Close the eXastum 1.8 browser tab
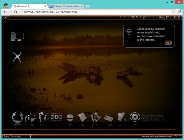This screenshot has width=184, height=140. pos(45,6)
